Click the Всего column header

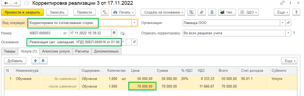[x=228, y=71]
